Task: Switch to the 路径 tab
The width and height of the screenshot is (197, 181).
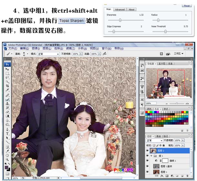Action: pyautogui.click(x=166, y=136)
